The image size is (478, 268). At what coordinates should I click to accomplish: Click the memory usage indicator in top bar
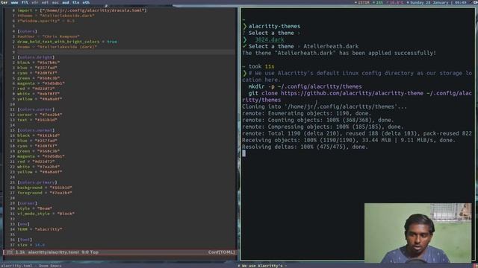[362, 2]
